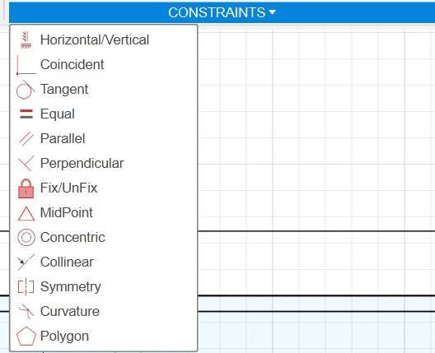Click the Fix/UnFix padlock icon
The image size is (435, 353).
click(x=26, y=188)
